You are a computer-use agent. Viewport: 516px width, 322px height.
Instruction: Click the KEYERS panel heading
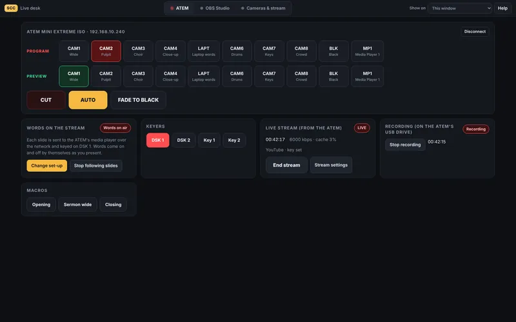tap(155, 126)
